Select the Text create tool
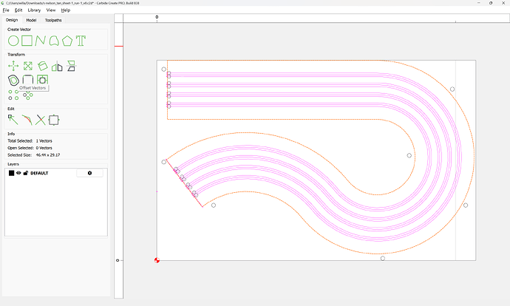This screenshot has width=510, height=306. pyautogui.click(x=81, y=41)
